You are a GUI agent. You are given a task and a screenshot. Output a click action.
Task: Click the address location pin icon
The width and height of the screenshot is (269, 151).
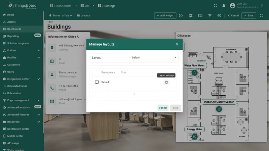52,48
